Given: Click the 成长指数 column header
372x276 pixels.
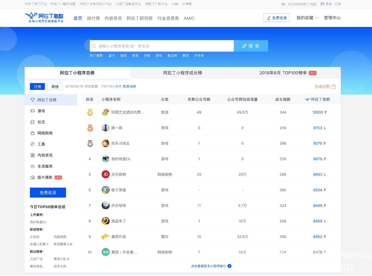Looking at the screenshot, I should coord(283,100).
